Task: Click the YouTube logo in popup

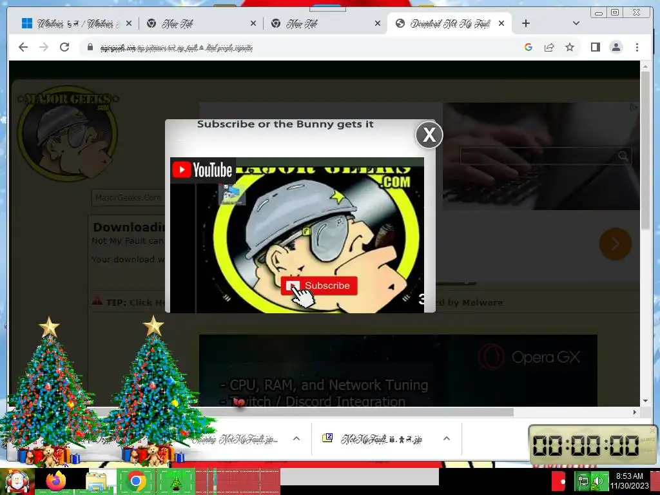Action: (x=202, y=170)
